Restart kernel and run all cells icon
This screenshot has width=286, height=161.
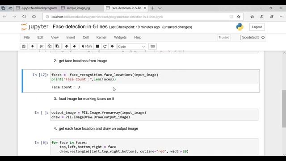click(x=112, y=47)
